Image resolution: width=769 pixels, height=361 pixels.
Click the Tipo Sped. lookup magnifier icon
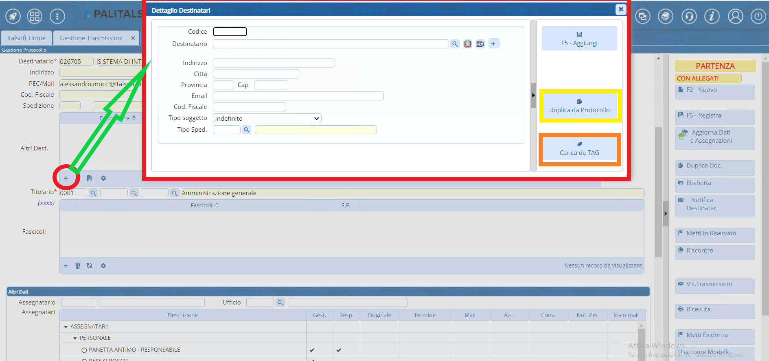click(246, 130)
